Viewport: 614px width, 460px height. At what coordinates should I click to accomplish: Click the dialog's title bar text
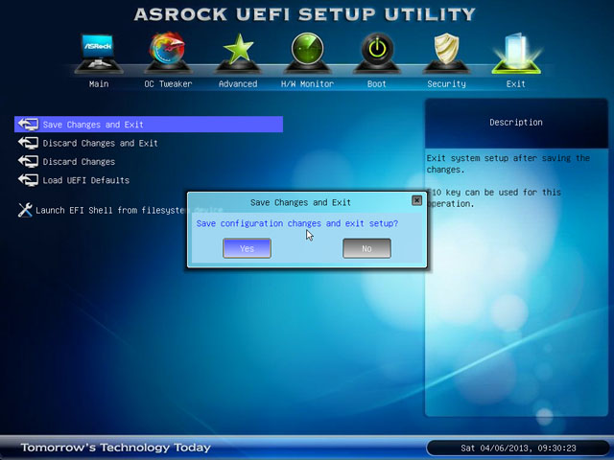point(300,202)
